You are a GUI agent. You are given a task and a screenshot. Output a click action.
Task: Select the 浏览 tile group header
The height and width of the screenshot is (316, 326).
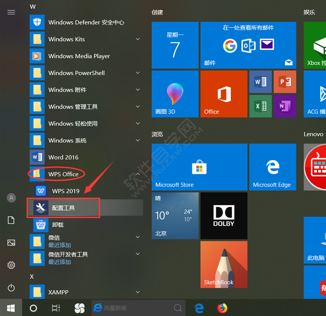(157, 134)
